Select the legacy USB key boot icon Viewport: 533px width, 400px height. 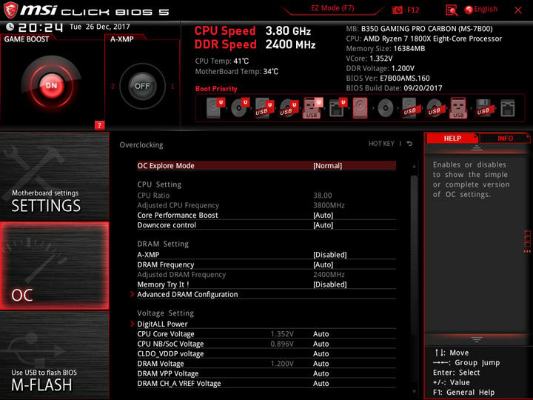(x=458, y=108)
